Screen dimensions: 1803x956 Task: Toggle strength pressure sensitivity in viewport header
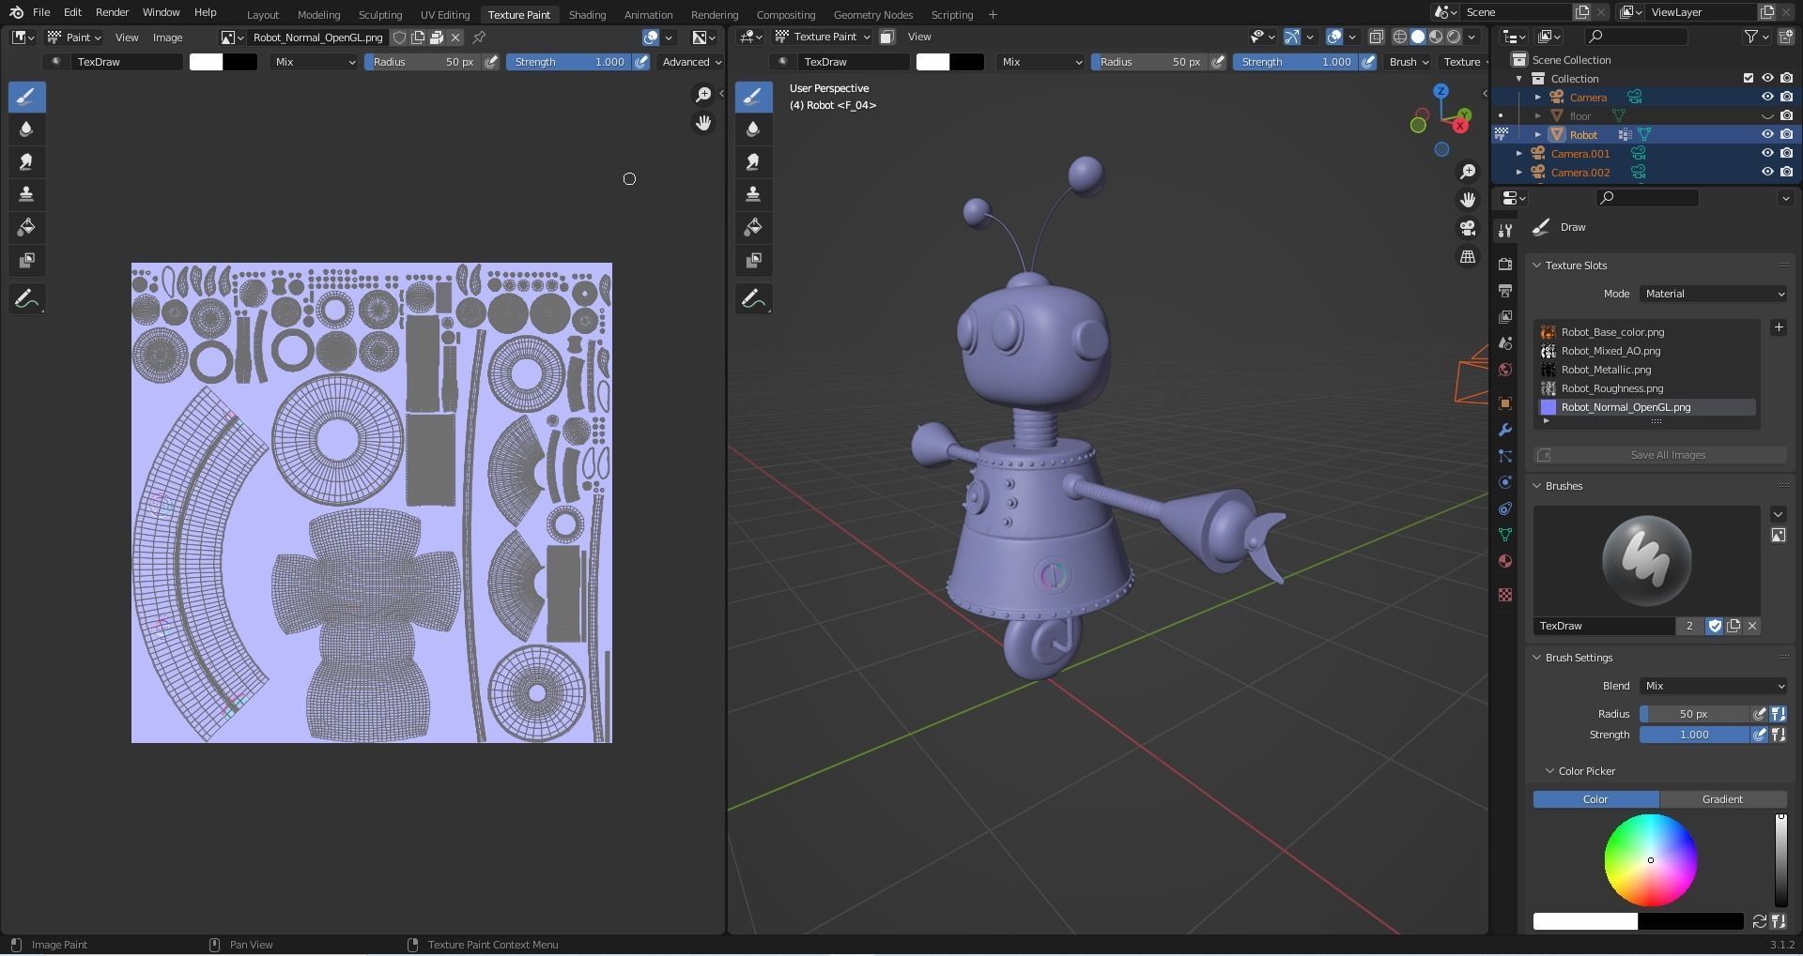click(x=1368, y=62)
